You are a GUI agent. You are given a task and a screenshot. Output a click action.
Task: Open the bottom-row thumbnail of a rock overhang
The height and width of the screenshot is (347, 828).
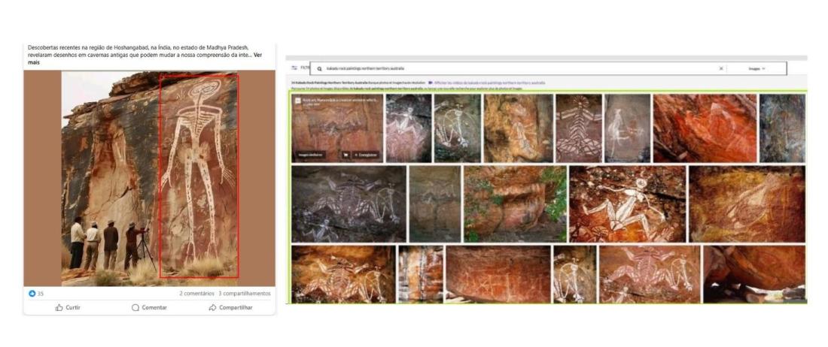[x=754, y=274]
